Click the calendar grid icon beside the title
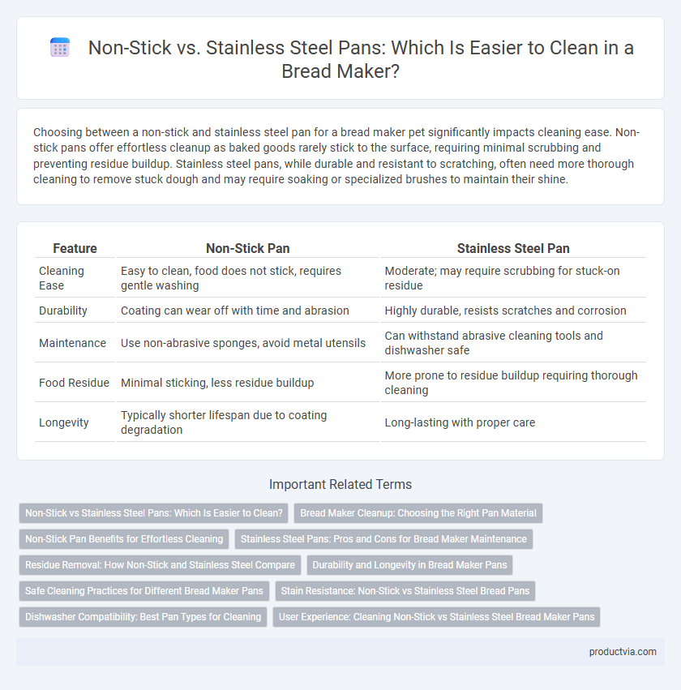Image resolution: width=681 pixels, height=690 pixels. click(60, 48)
